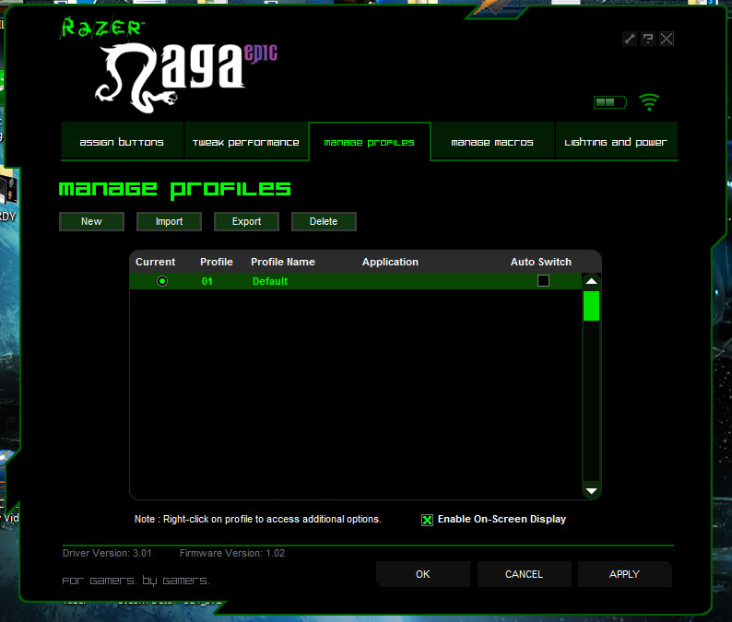Open the Lighting and Power tab
732x622 pixels.
click(x=616, y=142)
